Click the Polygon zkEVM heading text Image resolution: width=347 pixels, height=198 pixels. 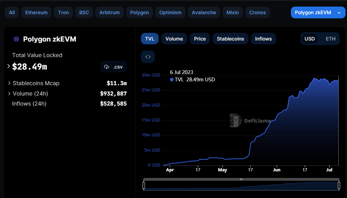[50, 39]
